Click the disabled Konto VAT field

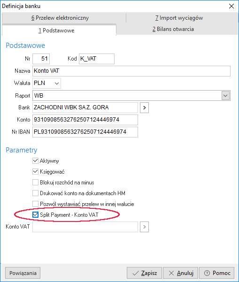pyautogui.click(x=85, y=227)
